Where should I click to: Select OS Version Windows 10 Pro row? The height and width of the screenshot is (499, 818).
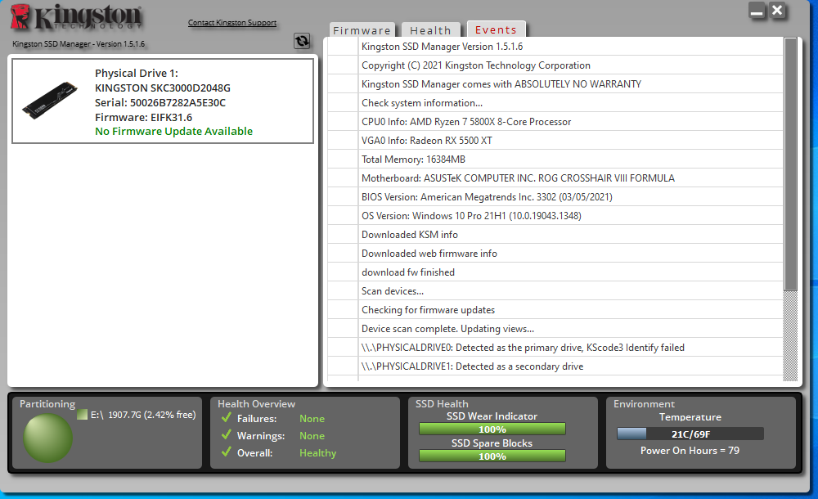[555, 216]
